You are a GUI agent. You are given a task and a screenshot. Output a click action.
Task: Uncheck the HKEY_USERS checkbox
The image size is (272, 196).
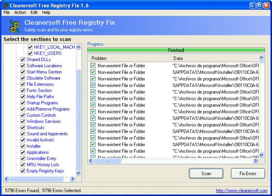(30, 53)
